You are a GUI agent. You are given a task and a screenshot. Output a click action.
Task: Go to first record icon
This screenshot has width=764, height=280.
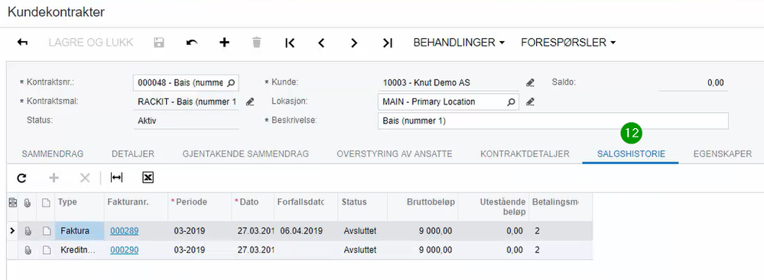(x=290, y=43)
